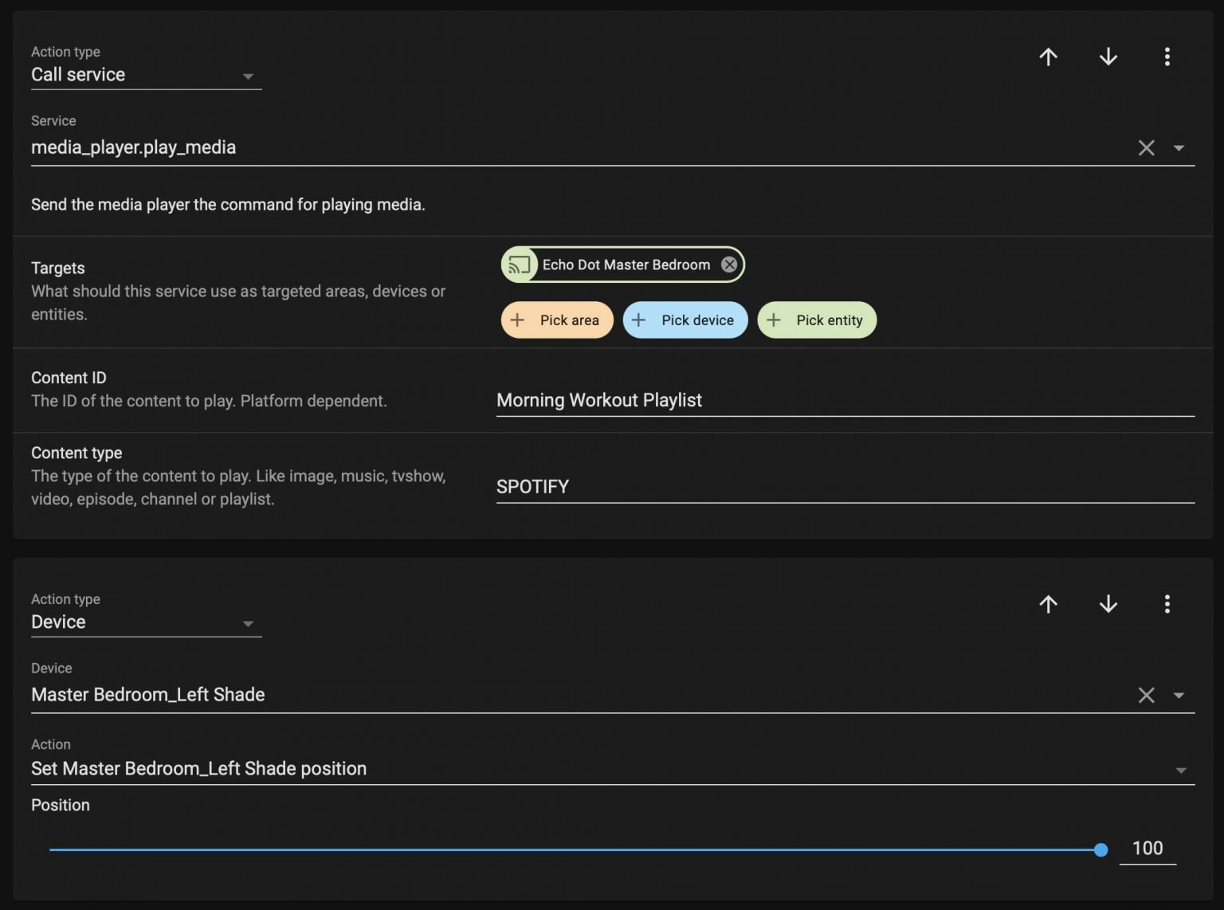
Task: Click the Pick entity button
Action: (816, 320)
